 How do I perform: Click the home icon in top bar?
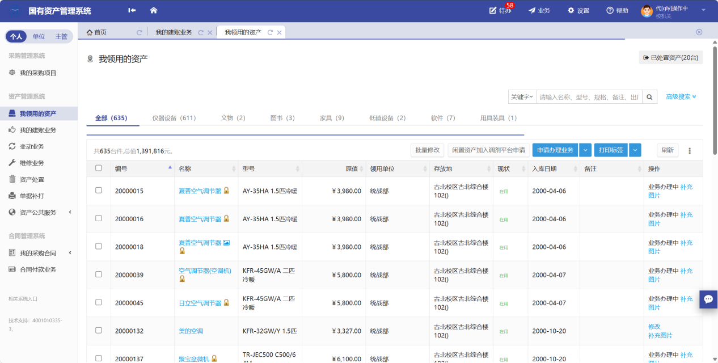pos(153,11)
